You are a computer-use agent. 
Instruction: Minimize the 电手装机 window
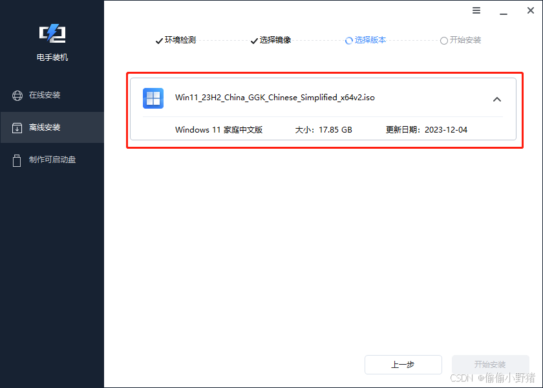(x=504, y=14)
